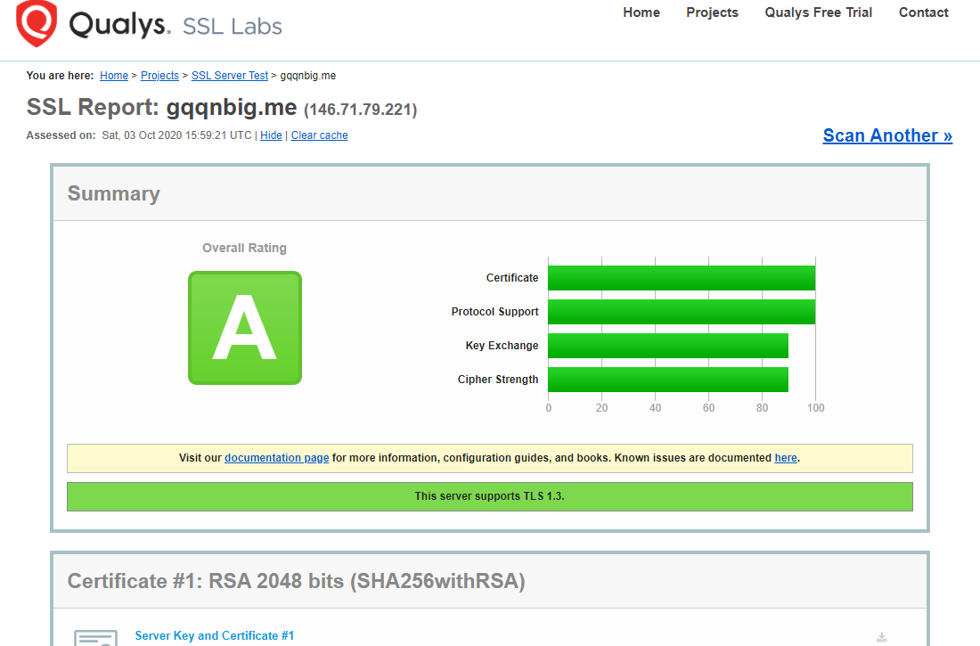Clear the cached scan results
This screenshot has height=646, width=980.
point(319,135)
